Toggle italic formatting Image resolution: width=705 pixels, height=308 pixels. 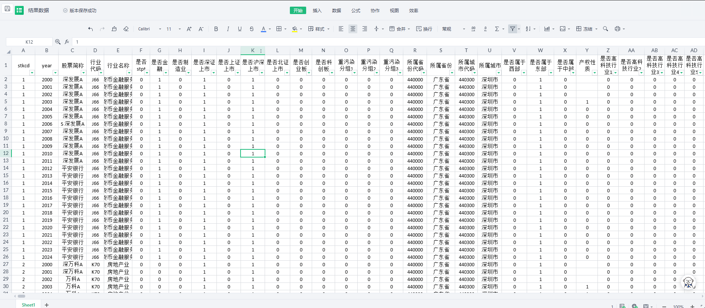(228, 29)
